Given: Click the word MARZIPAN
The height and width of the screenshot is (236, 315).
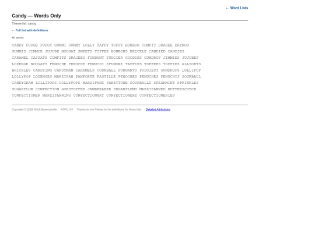Looking at the screenshot, I should point(64,77).
